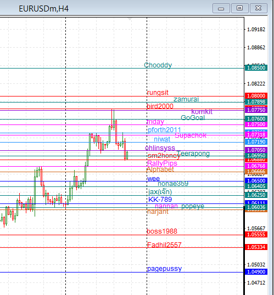Select the KK-789 blue label
The width and height of the screenshot is (274, 295).
(160, 200)
